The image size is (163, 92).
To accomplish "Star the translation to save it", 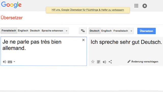I will pos(93,62).
